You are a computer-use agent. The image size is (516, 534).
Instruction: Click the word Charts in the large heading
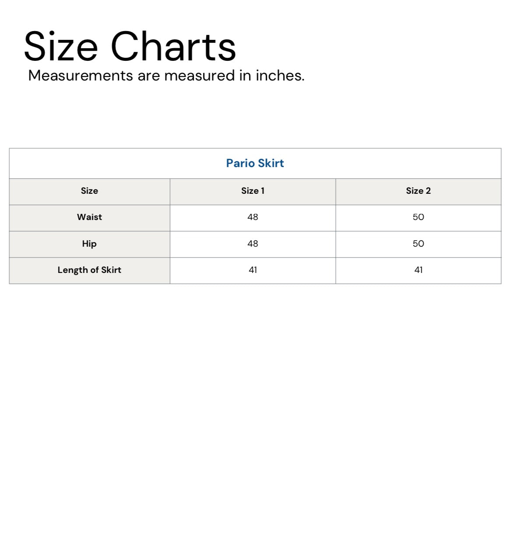[x=173, y=47]
